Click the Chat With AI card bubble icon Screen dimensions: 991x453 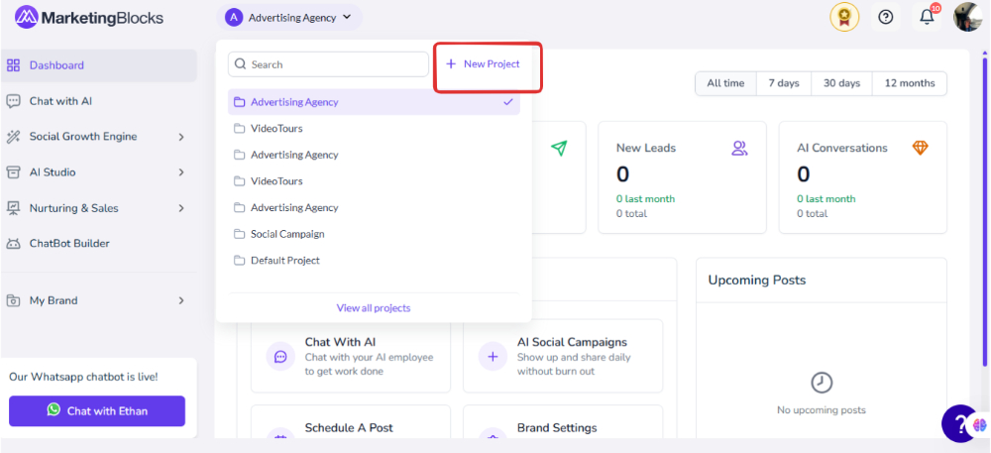tap(280, 357)
